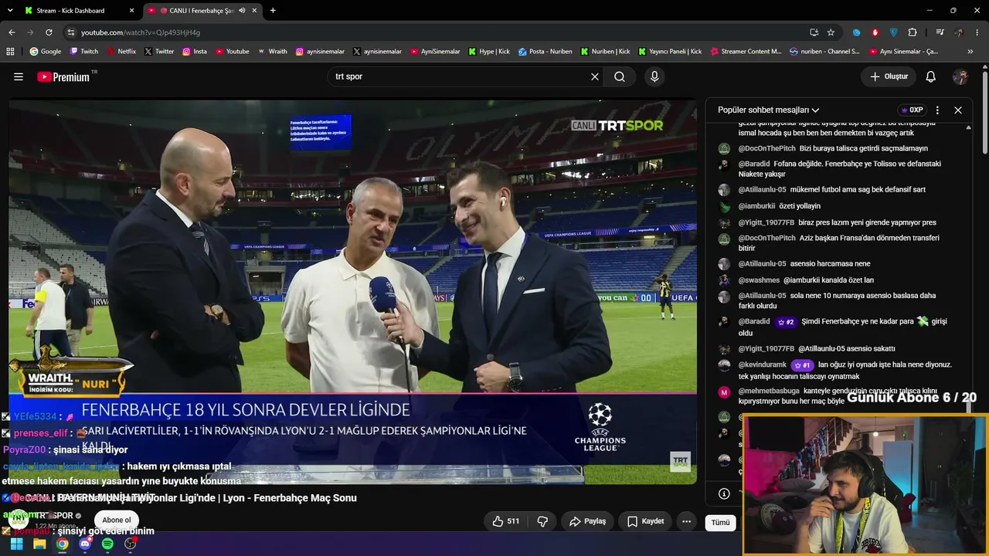Bookmark this page with the star
This screenshot has height=556, width=989.
coord(831,32)
